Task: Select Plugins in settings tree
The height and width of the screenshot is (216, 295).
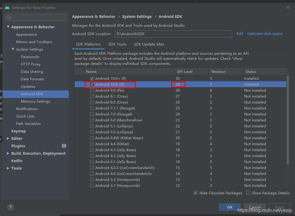Action: click(x=18, y=146)
